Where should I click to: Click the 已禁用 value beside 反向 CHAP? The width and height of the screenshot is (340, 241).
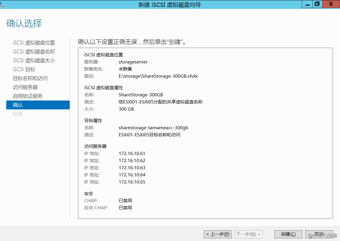coord(125,208)
